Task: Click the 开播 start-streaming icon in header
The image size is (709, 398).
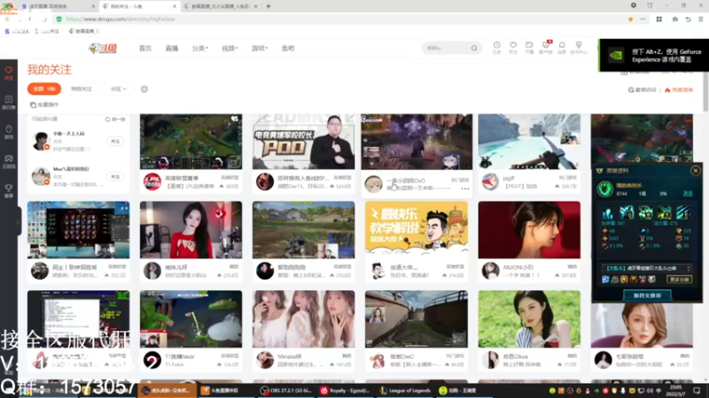Action: [529, 48]
